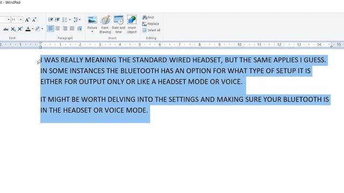Click Select all

click(x=151, y=30)
